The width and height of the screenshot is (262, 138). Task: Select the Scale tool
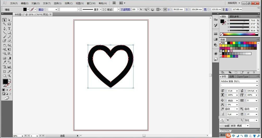(x=9, y=45)
